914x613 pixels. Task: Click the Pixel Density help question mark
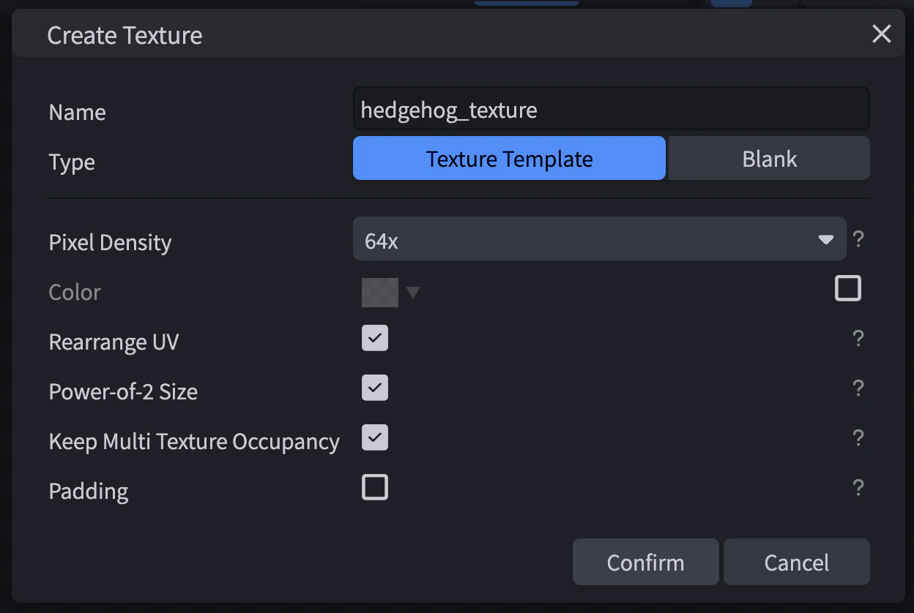point(858,239)
